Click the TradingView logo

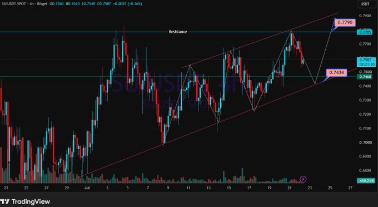25,201
